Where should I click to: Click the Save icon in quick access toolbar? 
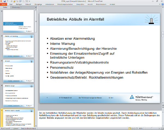coord(5,1)
